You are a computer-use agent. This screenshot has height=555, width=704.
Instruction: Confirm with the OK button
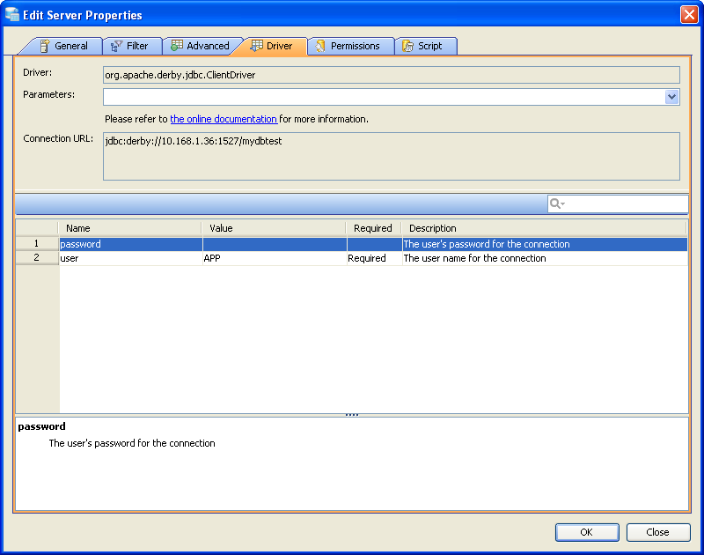click(x=587, y=532)
